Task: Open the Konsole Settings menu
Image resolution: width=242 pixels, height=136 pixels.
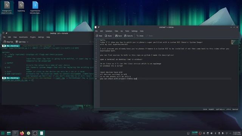Action: [x=41, y=37]
